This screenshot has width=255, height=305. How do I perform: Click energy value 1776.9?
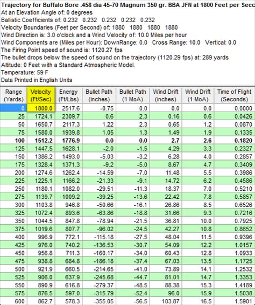69,141
